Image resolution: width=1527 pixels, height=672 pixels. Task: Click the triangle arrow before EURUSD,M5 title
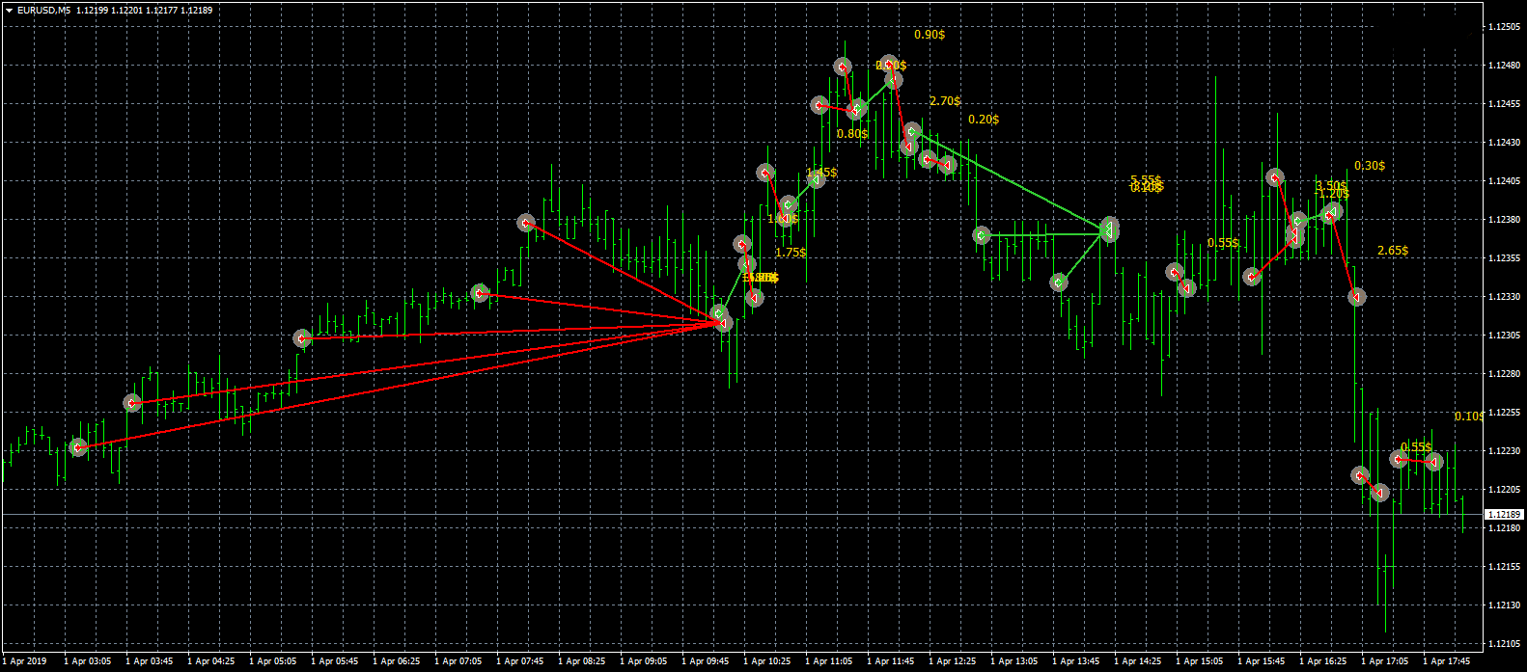[x=9, y=11]
